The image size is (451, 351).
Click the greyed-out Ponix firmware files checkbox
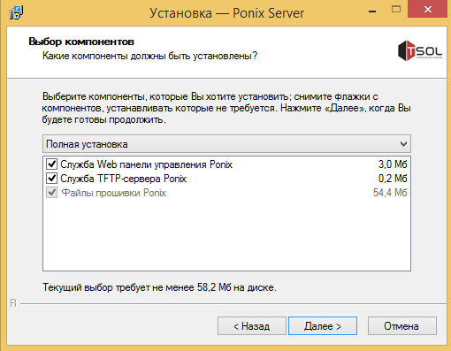(51, 193)
